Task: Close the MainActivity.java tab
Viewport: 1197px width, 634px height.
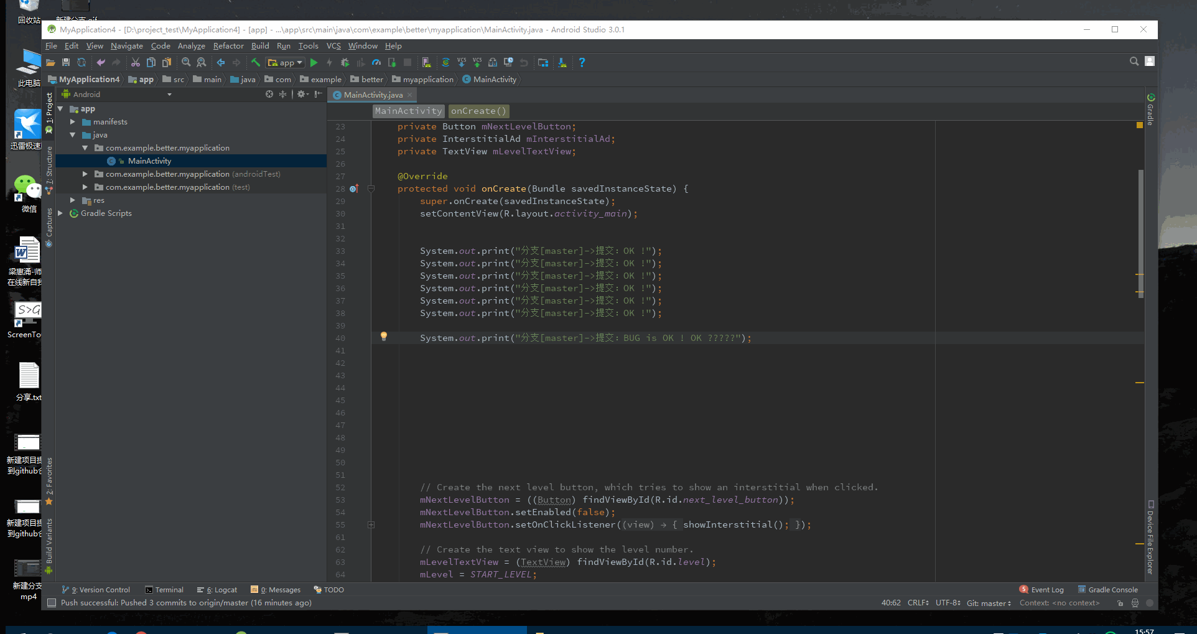Action: 410,95
